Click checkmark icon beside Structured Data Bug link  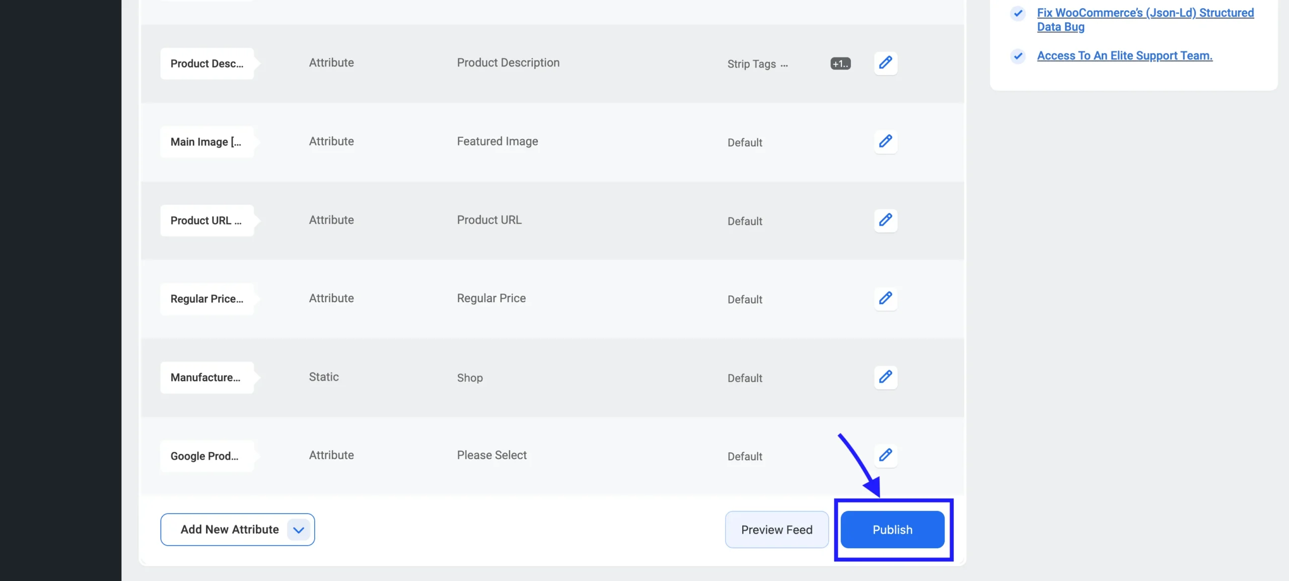(1018, 13)
